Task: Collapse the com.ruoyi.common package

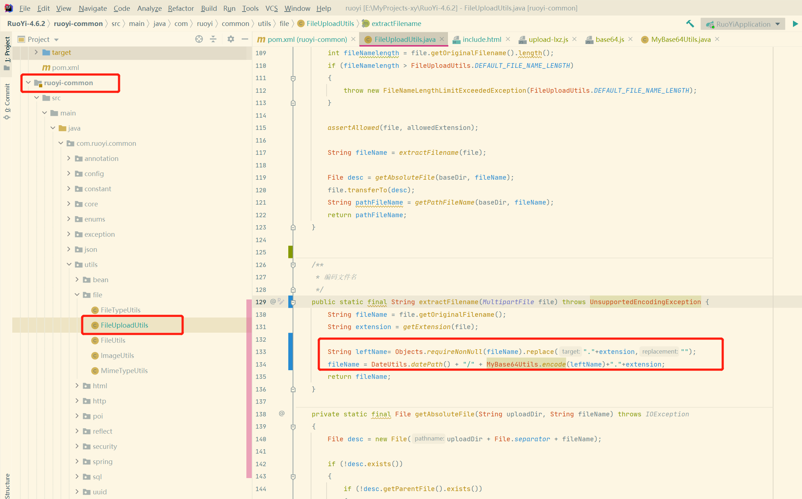Action: pyautogui.click(x=61, y=143)
